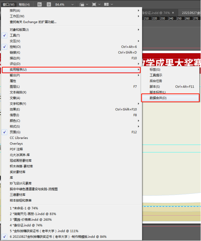Screen dimensions: 201x241
Task: Choose 标签(G) in the submenu
Action: pos(171,69)
